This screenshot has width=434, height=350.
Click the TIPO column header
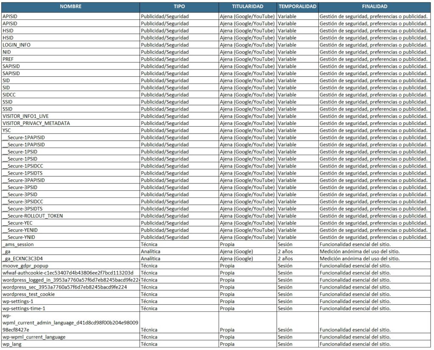pos(179,7)
